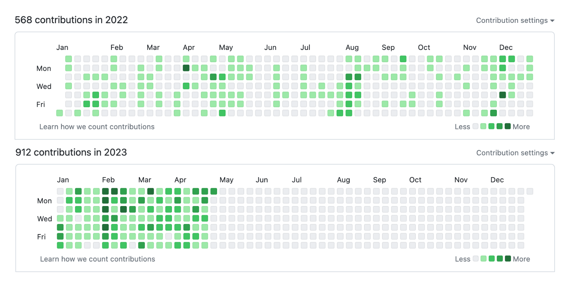573x289 pixels.
Task: Click the gray no-contribution legend swatch for 2022
Action: (x=475, y=126)
